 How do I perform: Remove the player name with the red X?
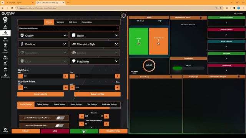(x=117, y=28)
